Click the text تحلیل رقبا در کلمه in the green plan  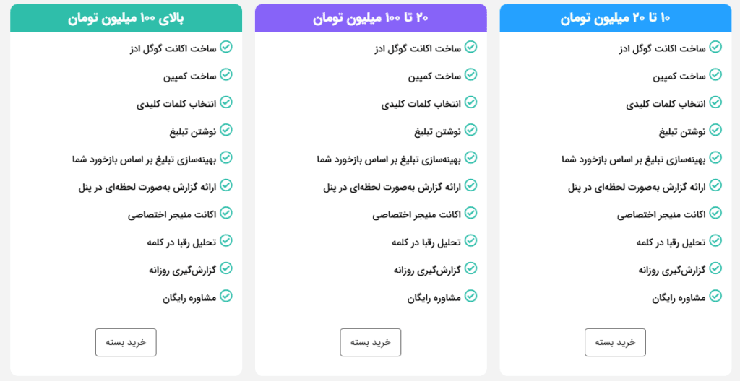181,242
